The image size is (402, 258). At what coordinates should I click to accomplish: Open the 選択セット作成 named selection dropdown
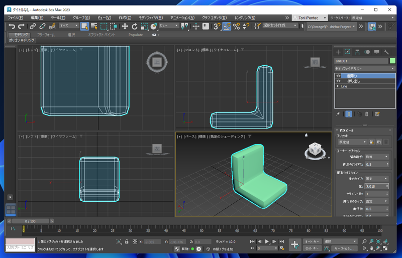(x=280, y=26)
